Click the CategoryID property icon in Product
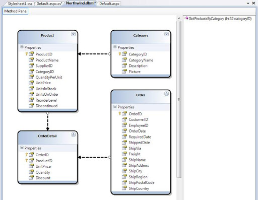The width and height of the screenshot is (258, 200). (31, 72)
